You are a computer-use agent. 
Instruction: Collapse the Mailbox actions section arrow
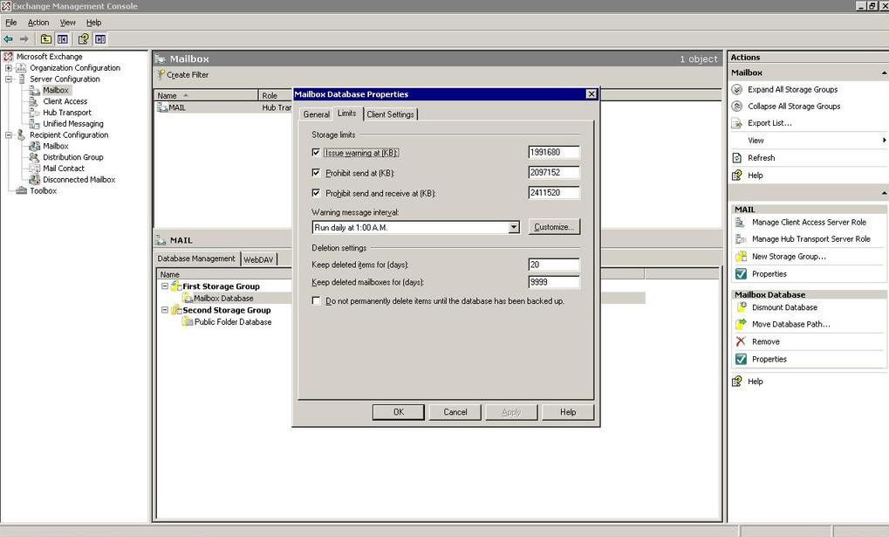884,73
